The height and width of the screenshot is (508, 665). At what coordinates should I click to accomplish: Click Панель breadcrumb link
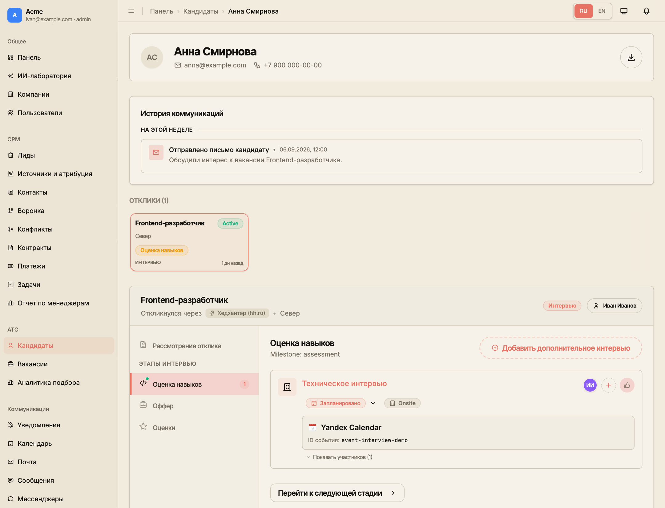[162, 11]
